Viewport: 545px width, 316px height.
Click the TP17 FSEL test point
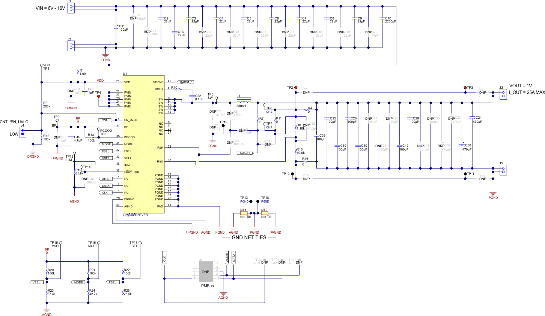140,243
